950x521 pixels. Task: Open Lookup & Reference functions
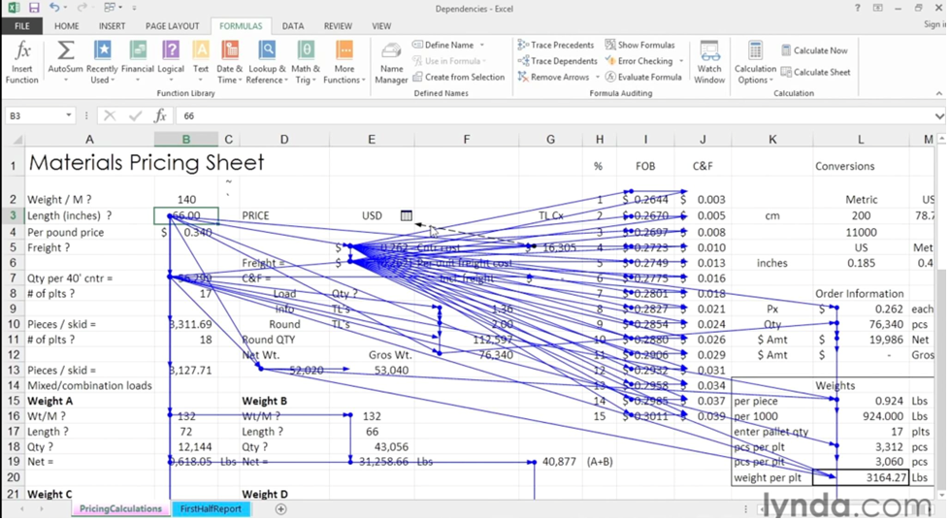pos(266,62)
